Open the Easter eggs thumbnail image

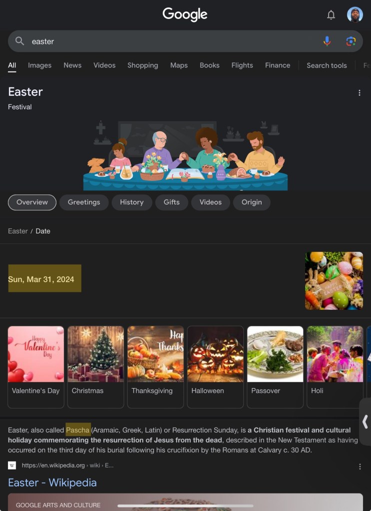[334, 281]
